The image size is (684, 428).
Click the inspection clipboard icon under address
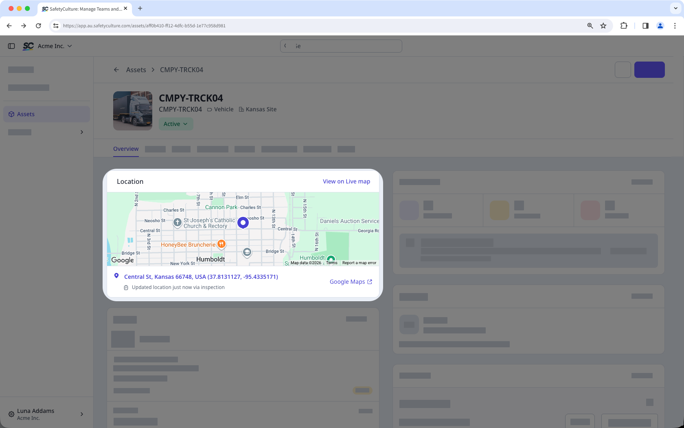pos(126,288)
